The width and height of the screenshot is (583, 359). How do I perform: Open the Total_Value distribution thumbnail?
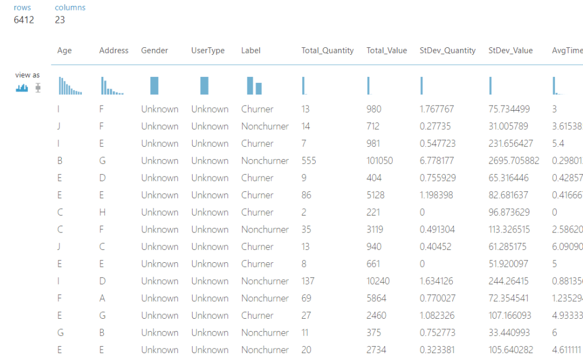[369, 86]
